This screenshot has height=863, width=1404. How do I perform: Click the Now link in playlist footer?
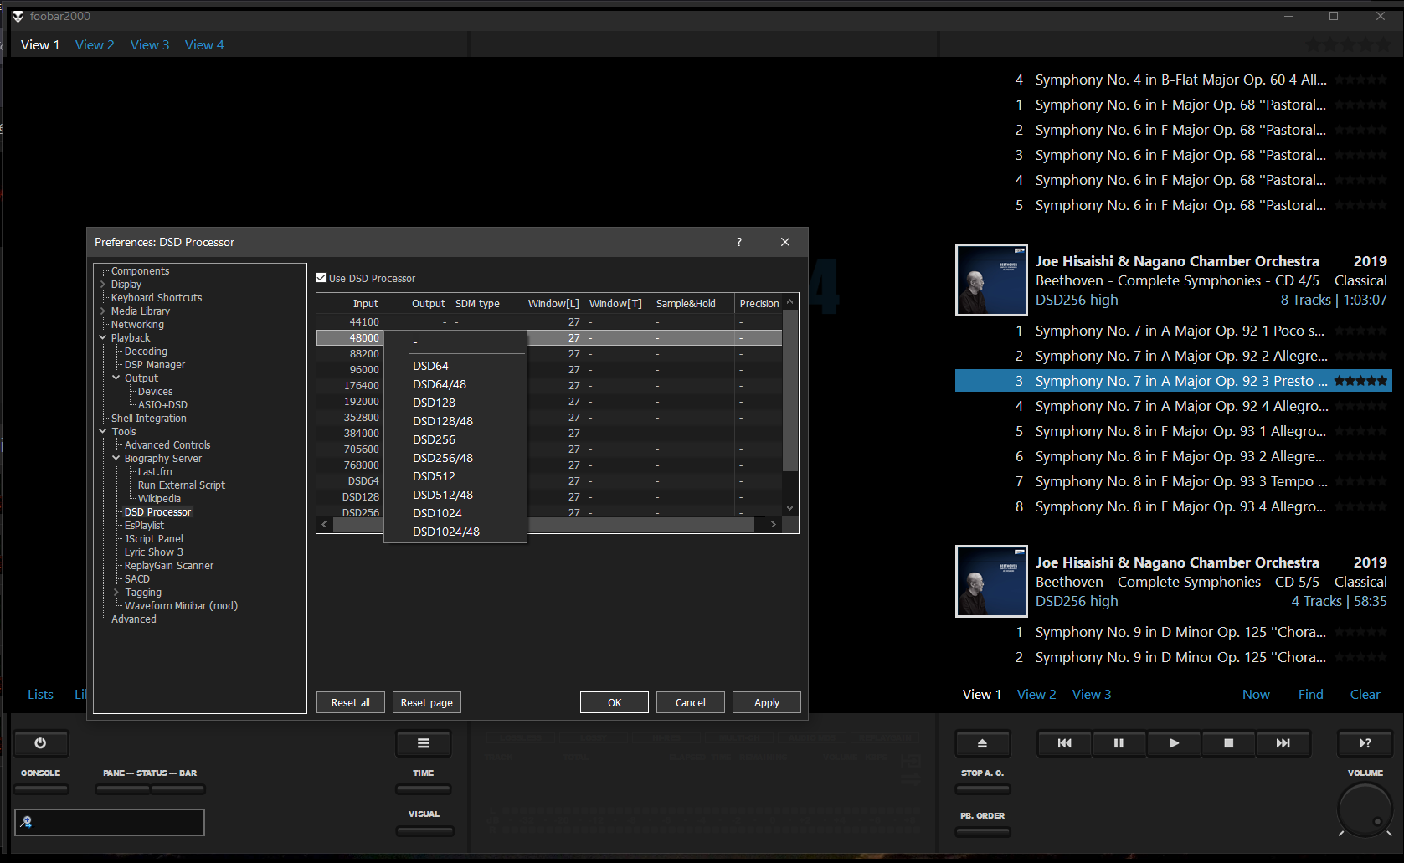tap(1256, 695)
